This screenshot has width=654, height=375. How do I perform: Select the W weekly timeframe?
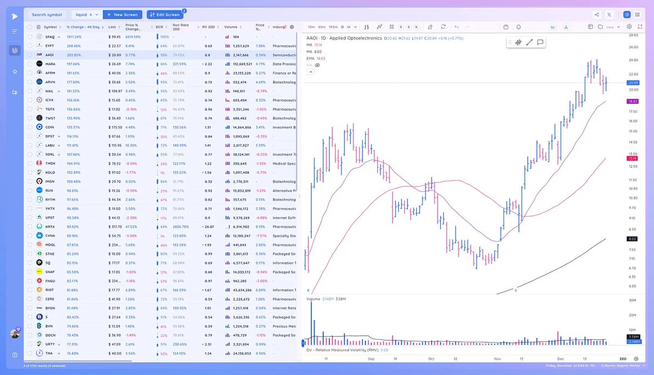click(x=349, y=27)
